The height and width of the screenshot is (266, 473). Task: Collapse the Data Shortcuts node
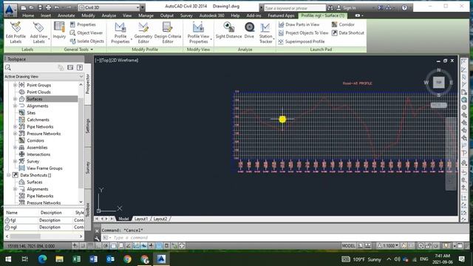tap(8, 175)
